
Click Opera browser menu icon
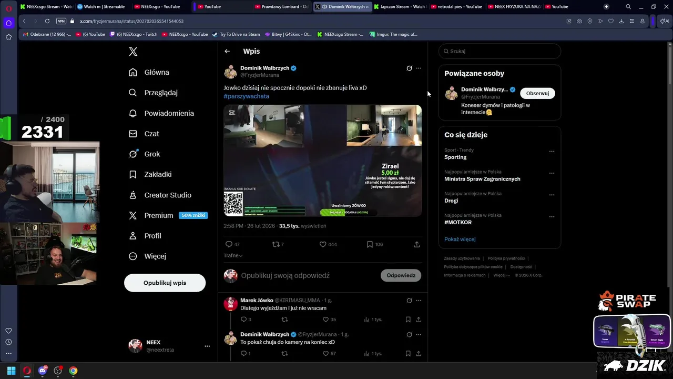pyautogui.click(x=8, y=8)
